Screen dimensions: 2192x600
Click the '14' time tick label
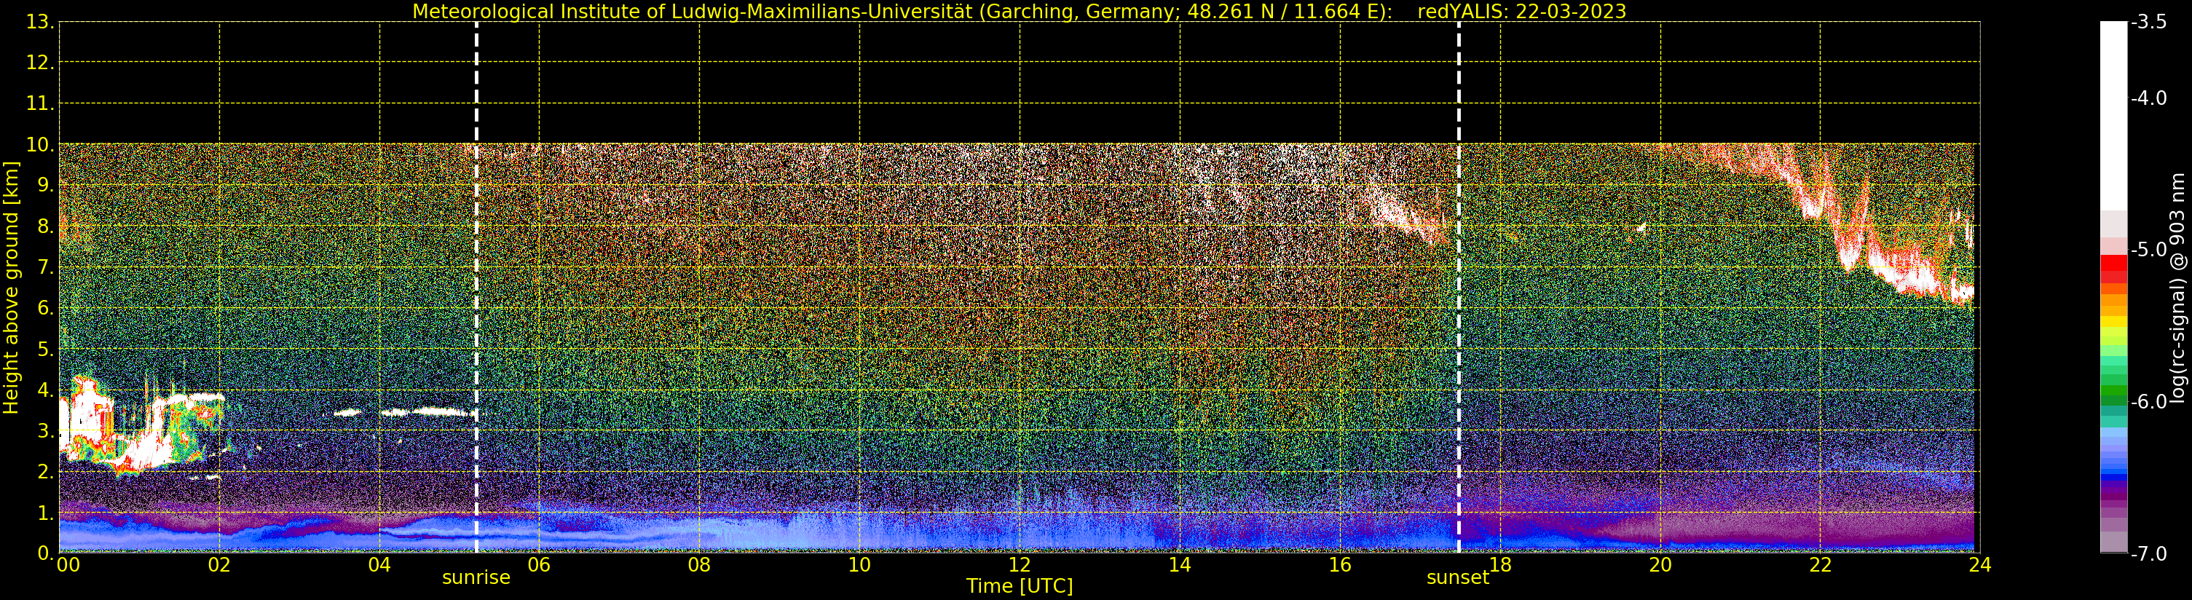click(x=1180, y=565)
